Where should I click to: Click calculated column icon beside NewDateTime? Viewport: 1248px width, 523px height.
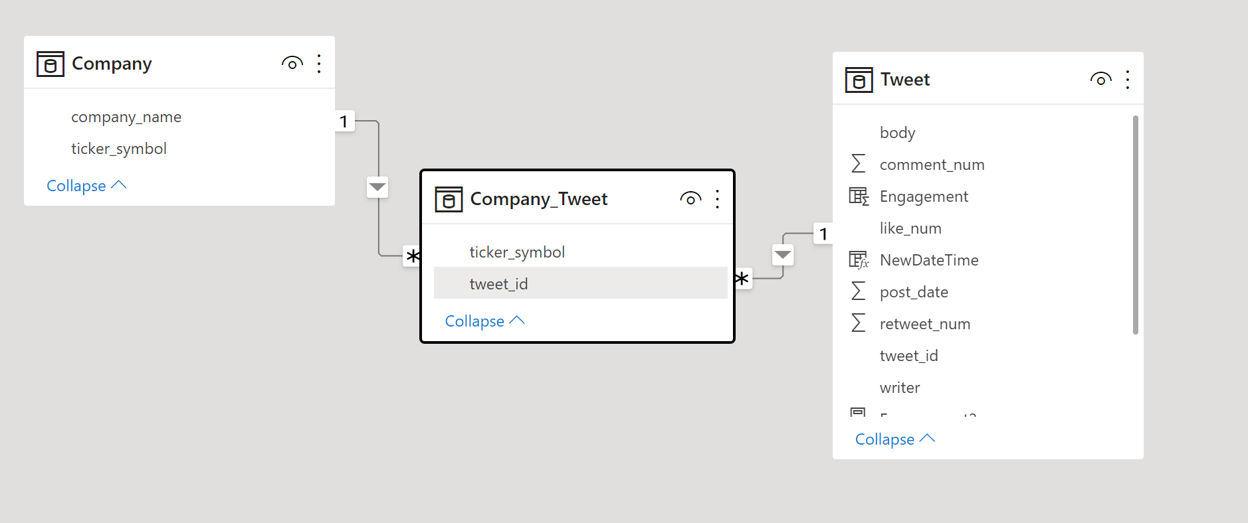tap(859, 260)
